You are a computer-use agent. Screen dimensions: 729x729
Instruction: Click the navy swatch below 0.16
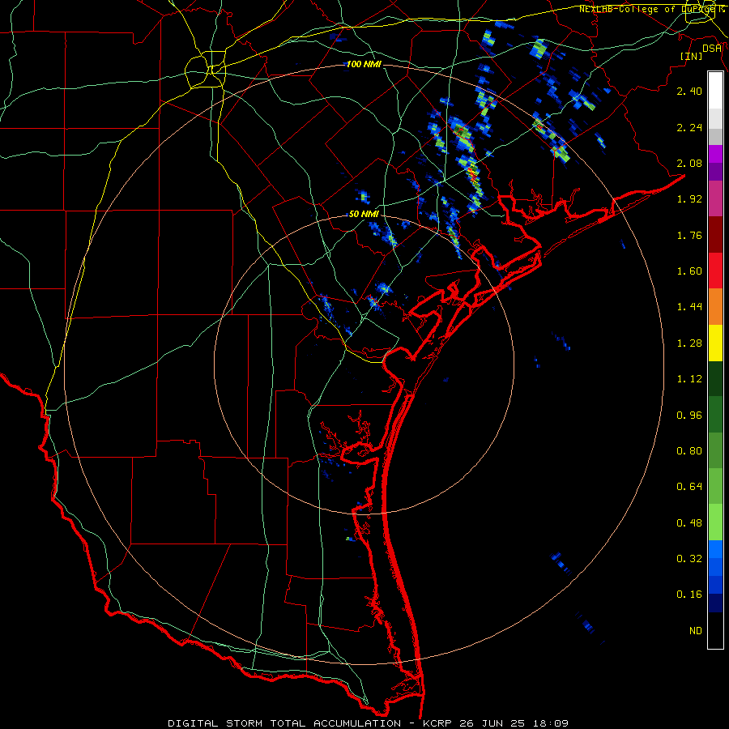(715, 603)
